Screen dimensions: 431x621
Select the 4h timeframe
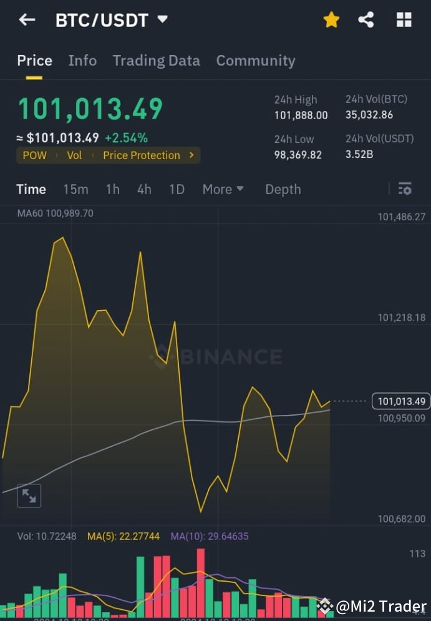click(x=144, y=189)
